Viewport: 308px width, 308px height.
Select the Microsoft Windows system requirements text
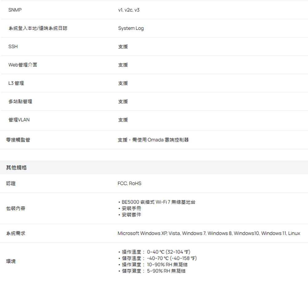point(209,233)
